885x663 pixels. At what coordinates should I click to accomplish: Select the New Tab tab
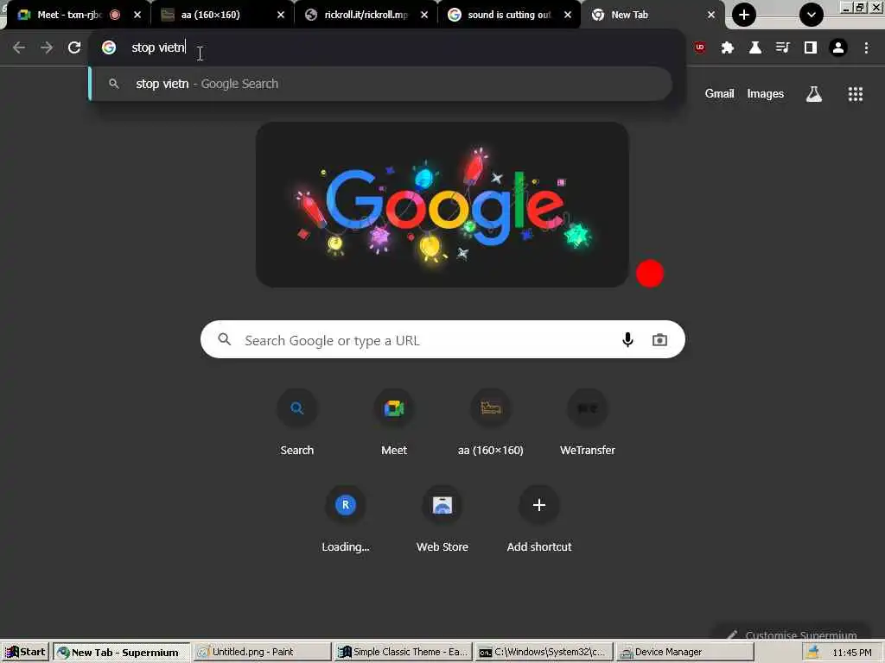click(643, 15)
